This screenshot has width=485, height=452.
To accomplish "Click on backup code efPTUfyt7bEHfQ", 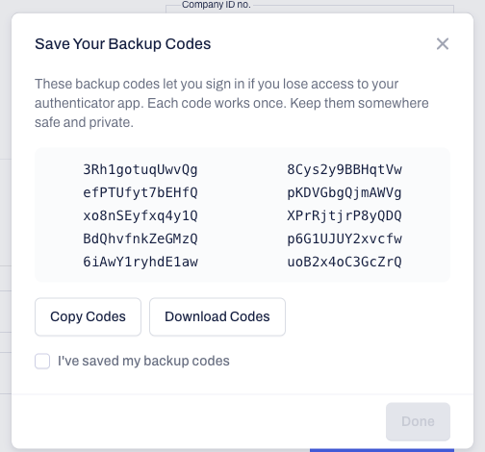I will pos(140,193).
